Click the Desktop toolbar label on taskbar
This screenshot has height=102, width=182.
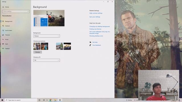130,100
